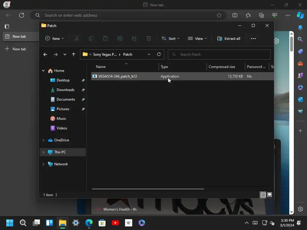Open Desktop in navigation pane
Viewport: 307px width, 230px height.
pos(63,80)
